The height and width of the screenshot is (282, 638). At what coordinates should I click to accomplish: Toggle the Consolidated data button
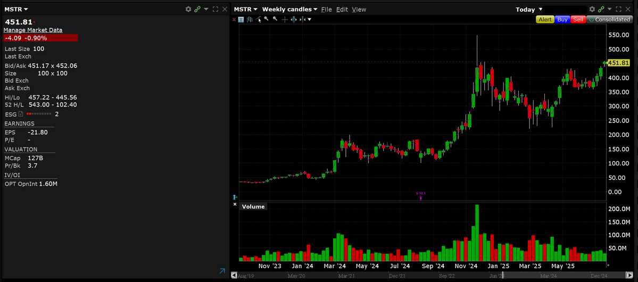point(609,19)
